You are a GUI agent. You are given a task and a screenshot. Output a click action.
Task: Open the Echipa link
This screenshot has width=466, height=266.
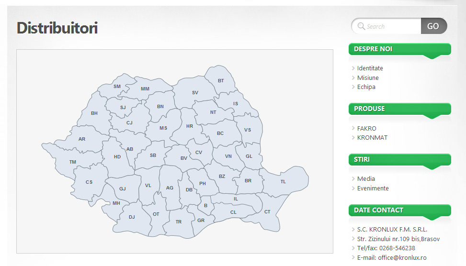click(x=366, y=87)
